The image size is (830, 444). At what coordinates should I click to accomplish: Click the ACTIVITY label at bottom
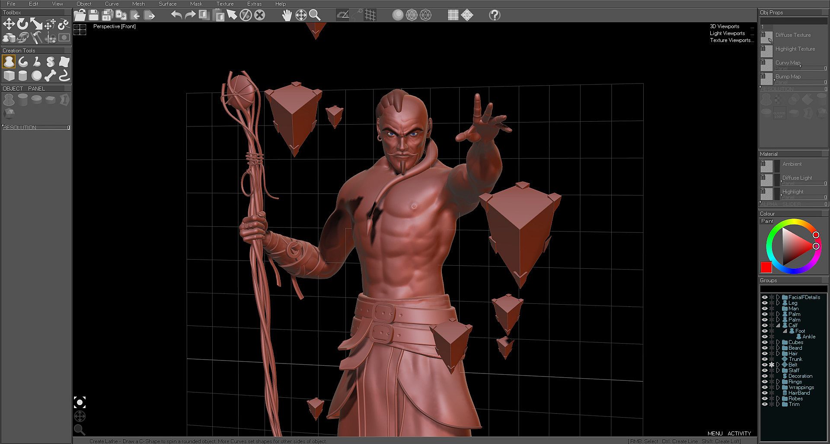tap(739, 433)
